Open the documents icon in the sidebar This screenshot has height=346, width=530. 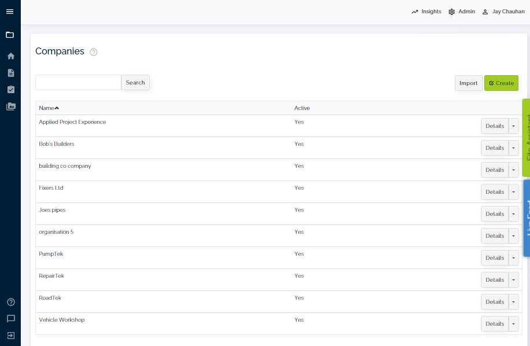10,72
